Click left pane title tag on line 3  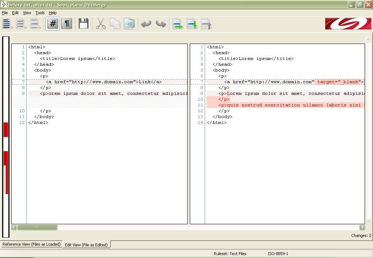(78, 59)
